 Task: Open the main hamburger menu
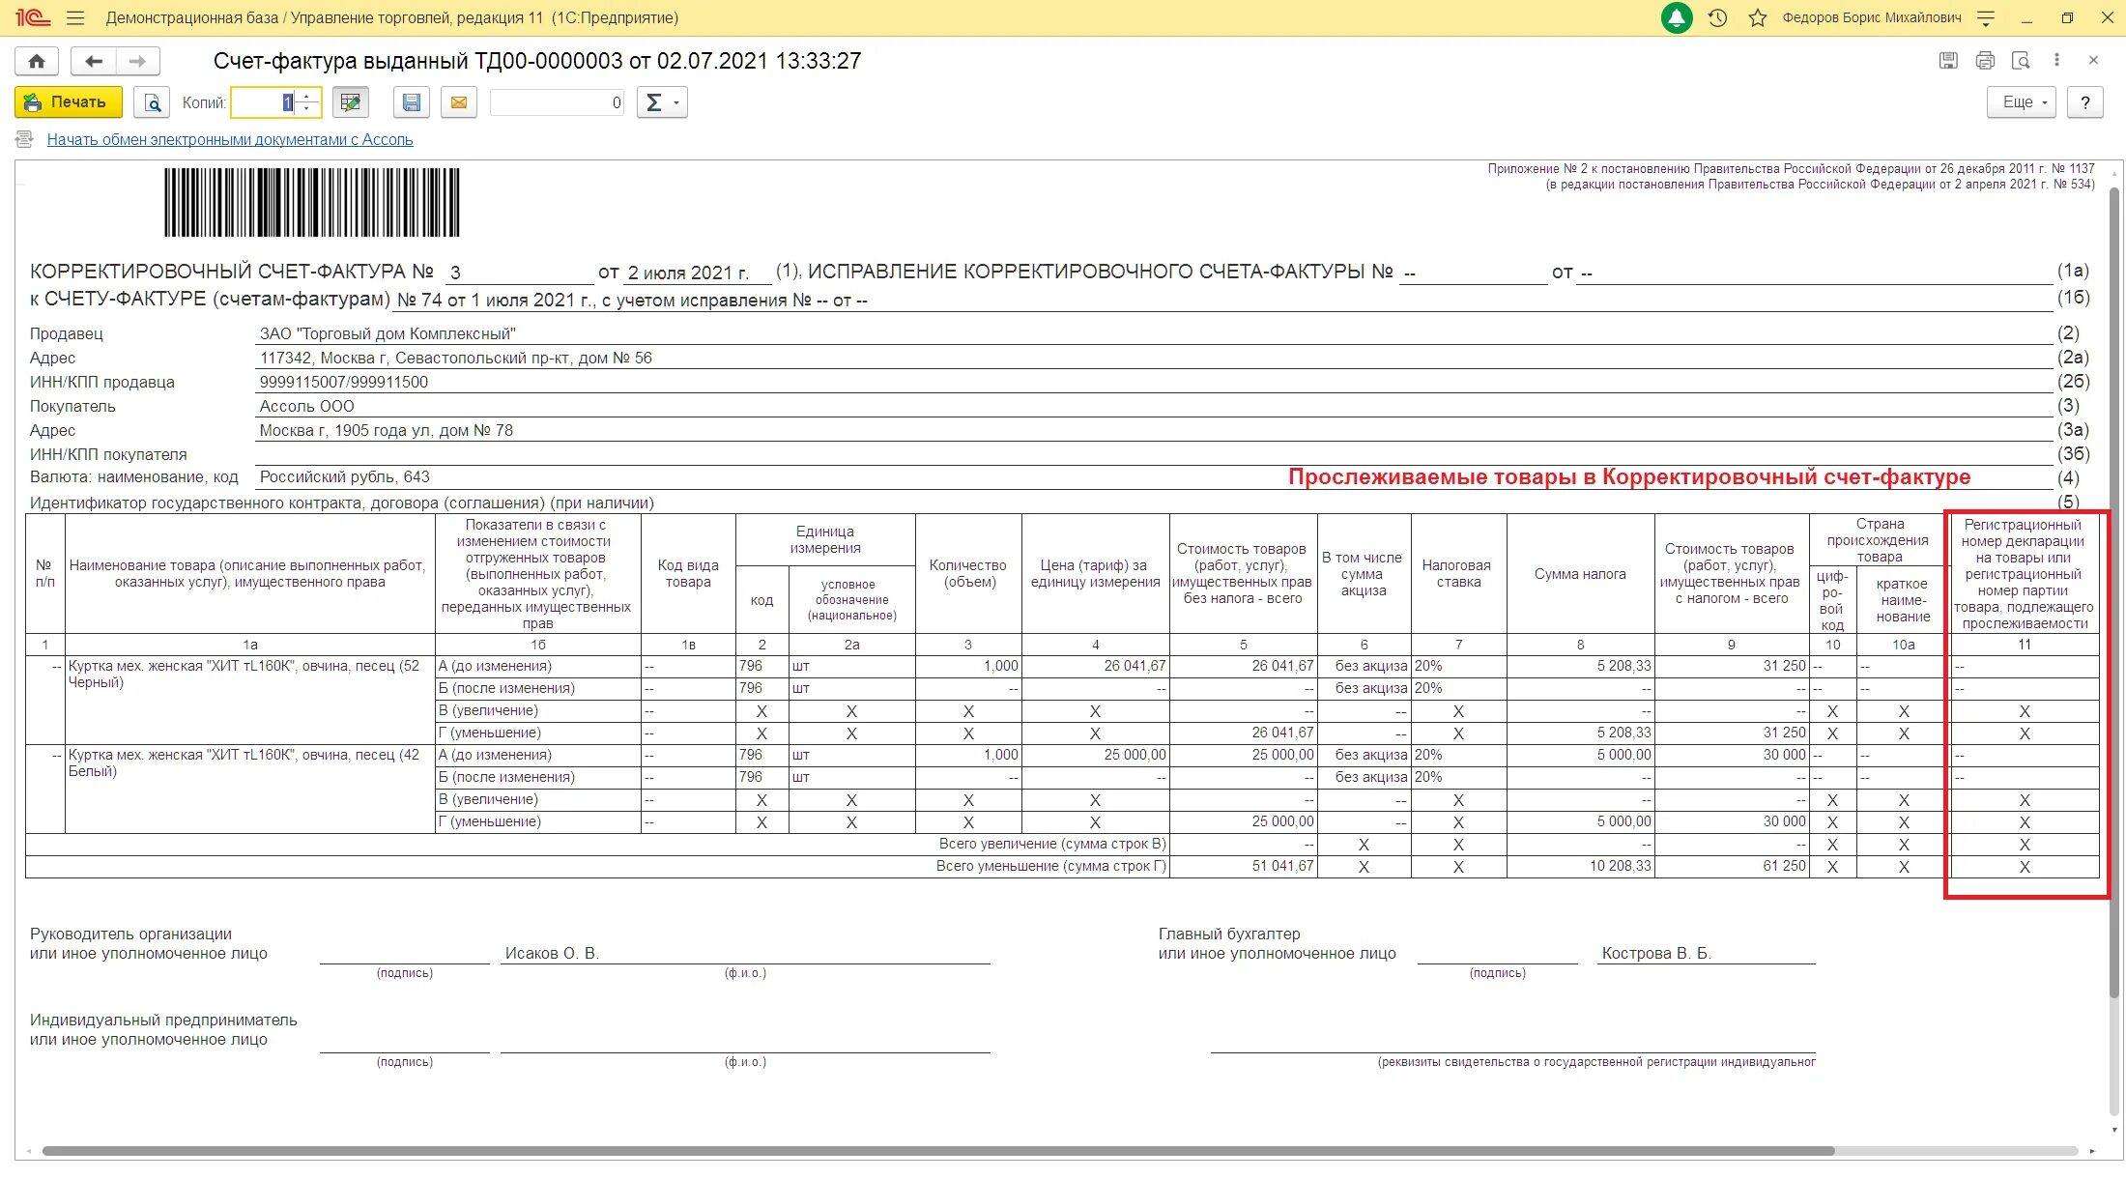pyautogui.click(x=75, y=18)
